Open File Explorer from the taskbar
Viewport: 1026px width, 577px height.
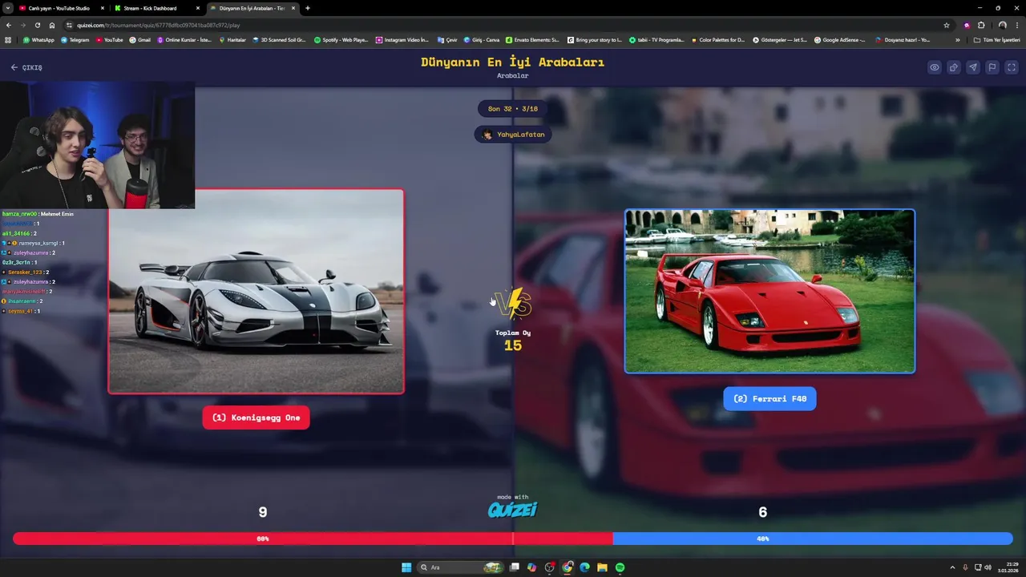602,567
